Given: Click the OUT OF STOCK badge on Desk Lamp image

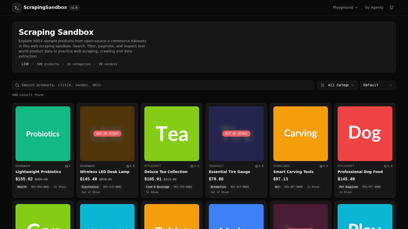Looking at the screenshot, I should click(107, 134).
